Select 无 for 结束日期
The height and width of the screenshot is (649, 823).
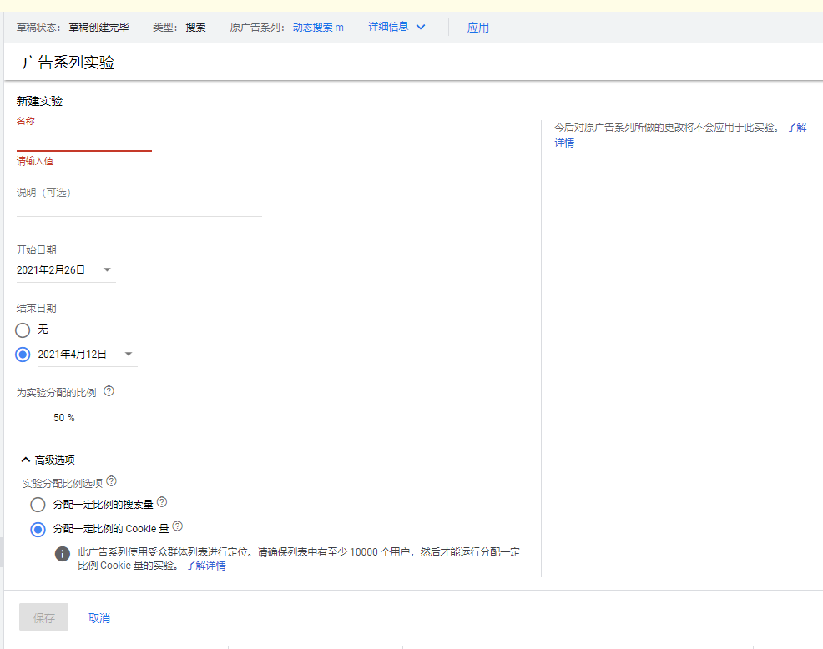pyautogui.click(x=23, y=330)
